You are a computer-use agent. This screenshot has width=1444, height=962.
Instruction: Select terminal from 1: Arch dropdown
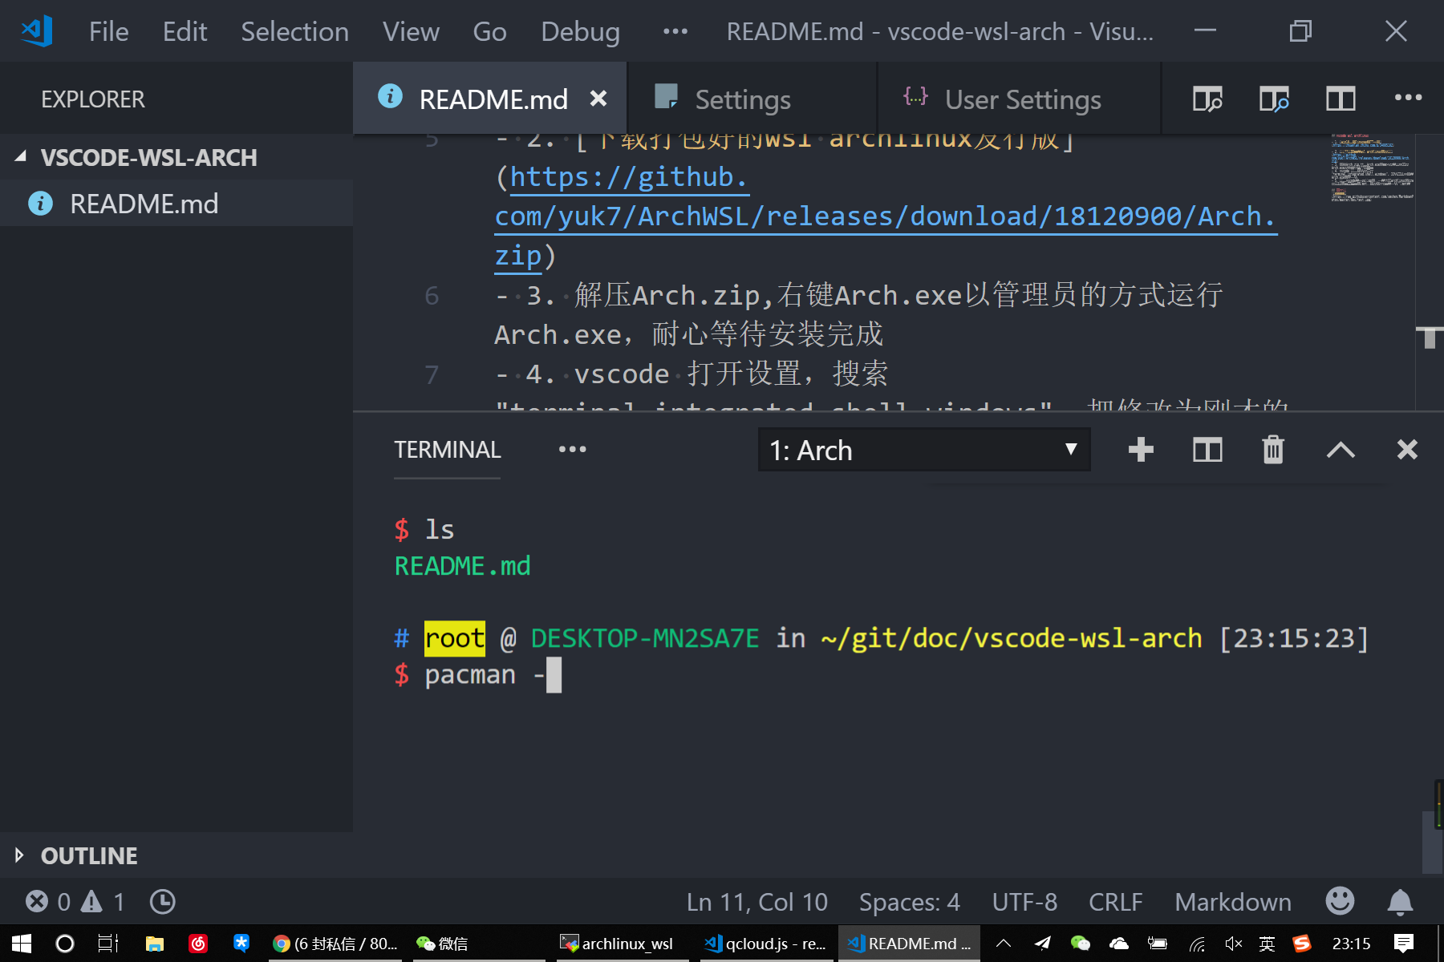coord(924,450)
